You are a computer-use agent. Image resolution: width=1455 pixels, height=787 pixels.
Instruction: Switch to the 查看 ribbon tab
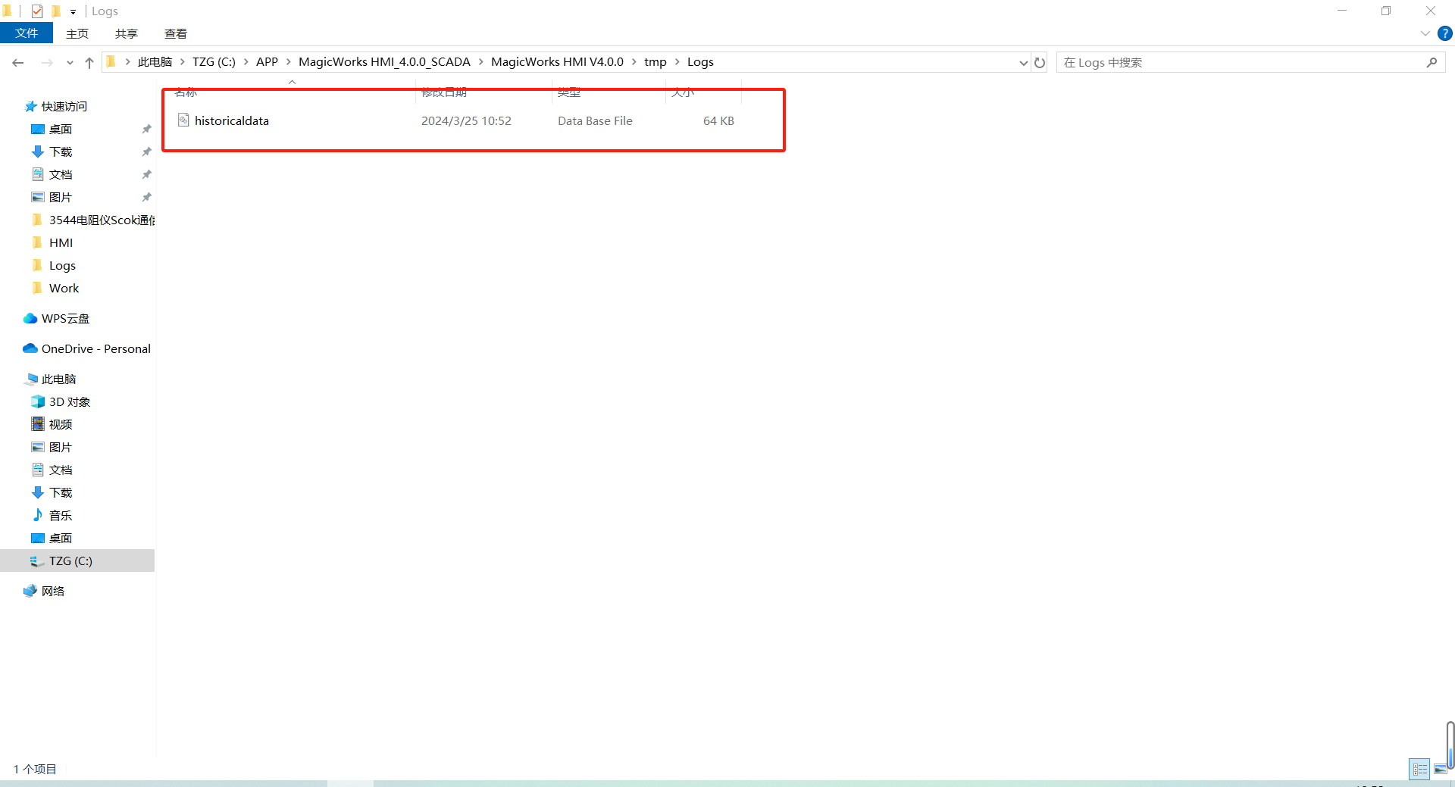[175, 33]
